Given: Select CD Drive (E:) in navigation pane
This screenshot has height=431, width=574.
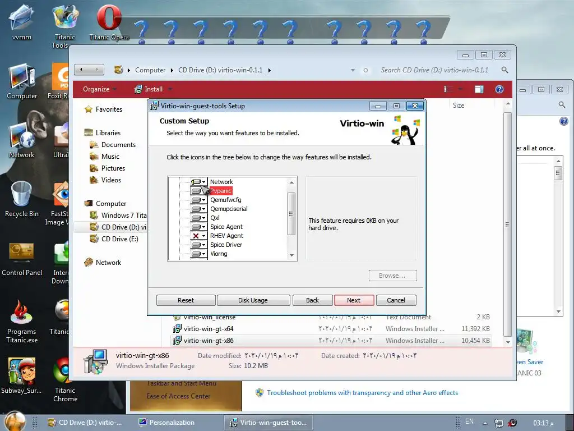Looking at the screenshot, I should tap(120, 239).
